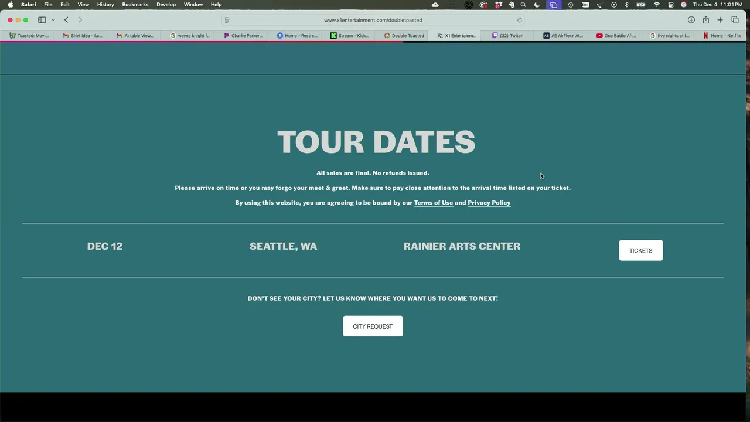Open the Window menu
Screen dimensions: 750x422
[x=193, y=5]
